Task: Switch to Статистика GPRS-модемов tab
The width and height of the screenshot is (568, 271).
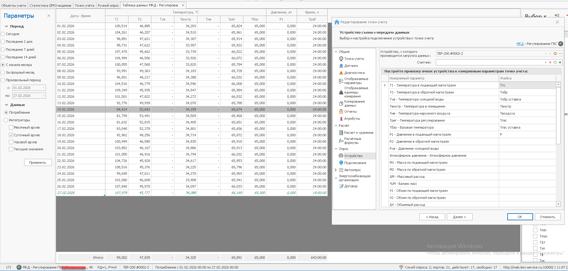Action: 50,5
